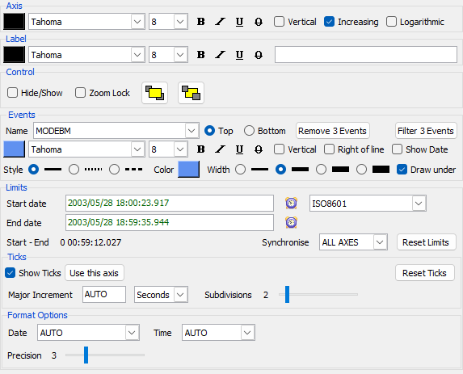Toggle underline for the Label font
Screen dimensions: 463x374
tap(239, 55)
